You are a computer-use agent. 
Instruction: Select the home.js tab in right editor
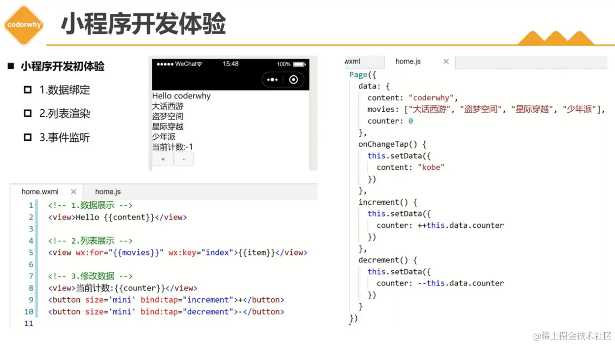coord(408,62)
